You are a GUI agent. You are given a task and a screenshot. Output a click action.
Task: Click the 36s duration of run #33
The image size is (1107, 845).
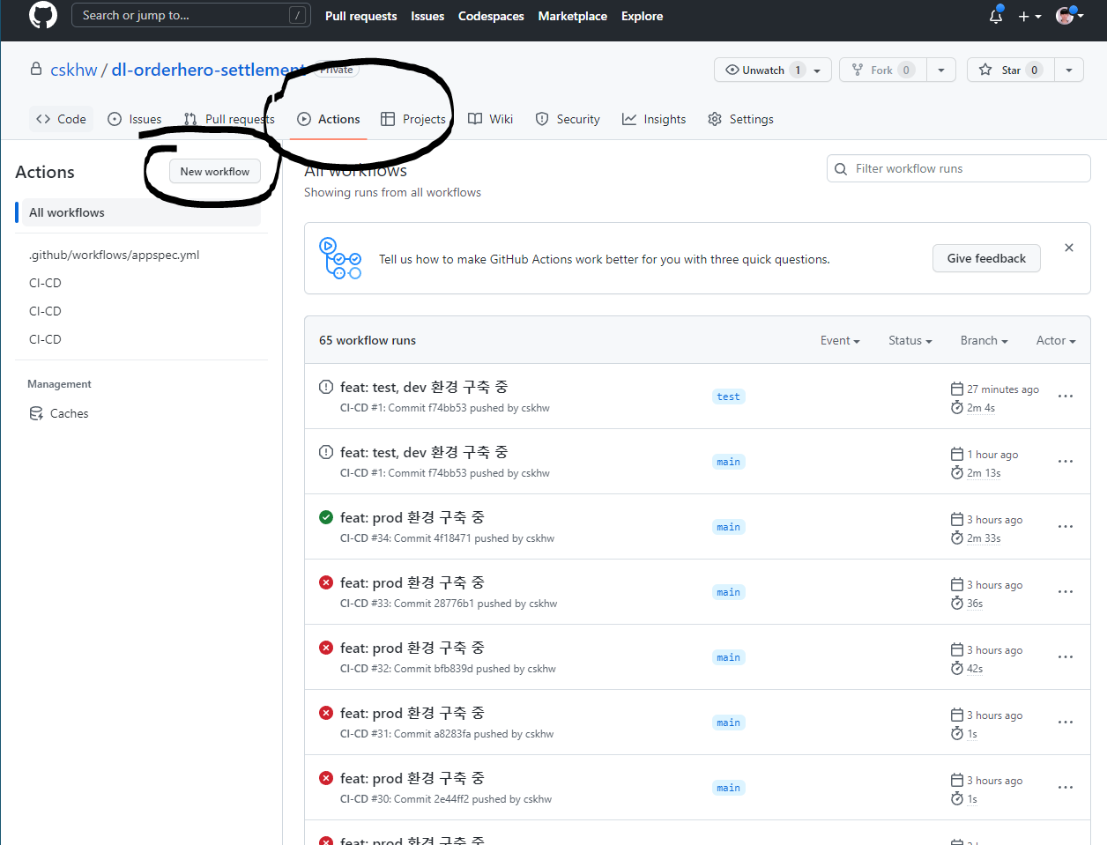point(975,604)
